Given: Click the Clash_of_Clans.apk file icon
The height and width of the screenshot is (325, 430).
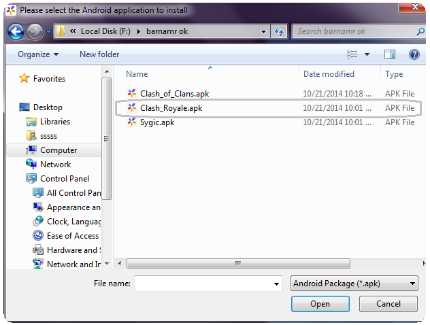Looking at the screenshot, I should (x=132, y=93).
